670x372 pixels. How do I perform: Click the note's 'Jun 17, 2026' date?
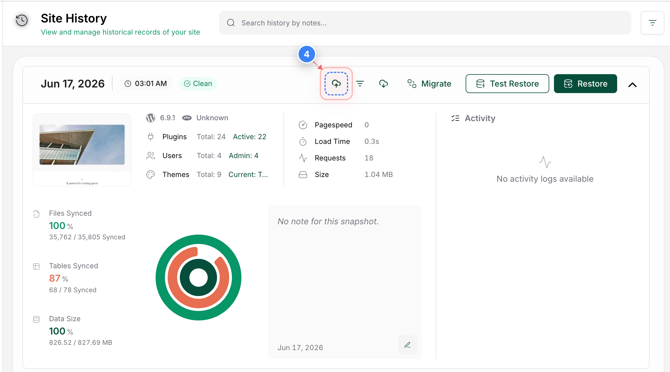click(x=300, y=347)
